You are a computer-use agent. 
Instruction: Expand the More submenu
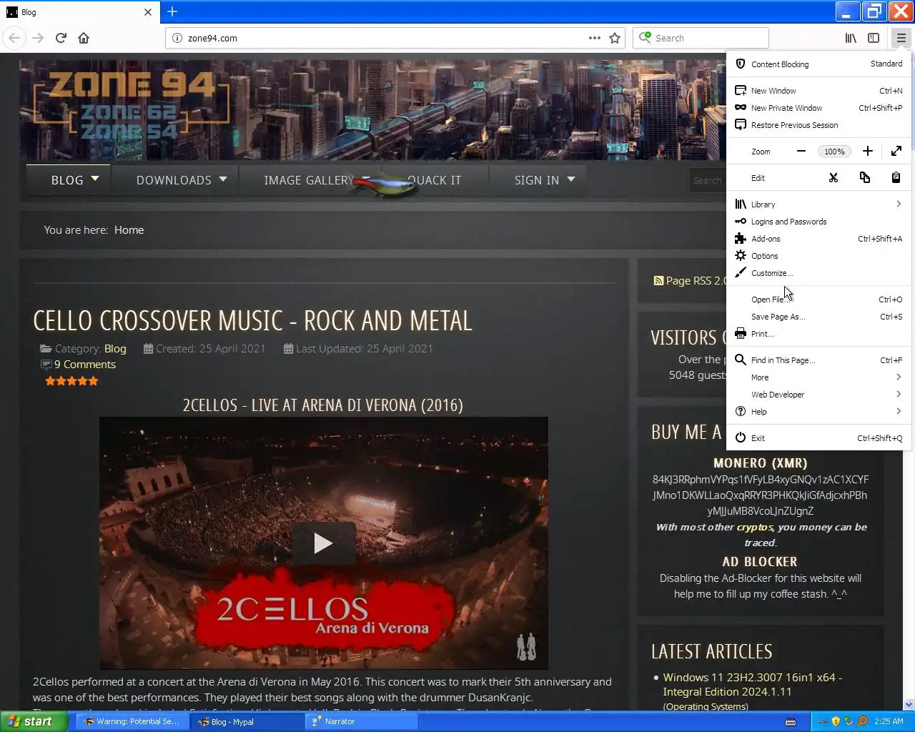pos(818,377)
